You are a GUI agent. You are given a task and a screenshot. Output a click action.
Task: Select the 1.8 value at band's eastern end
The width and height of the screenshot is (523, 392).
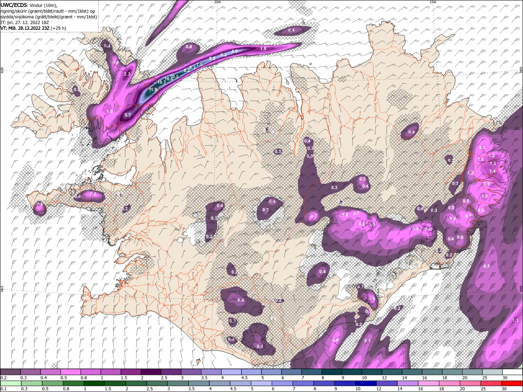263,49
